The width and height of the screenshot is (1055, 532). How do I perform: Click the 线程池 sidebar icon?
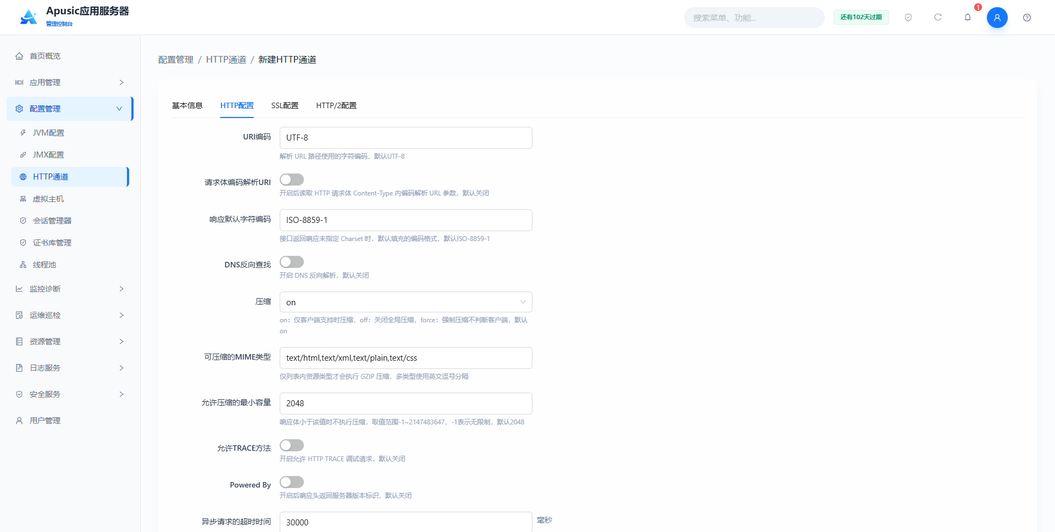[23, 265]
